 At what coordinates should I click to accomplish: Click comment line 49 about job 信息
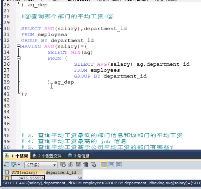tap(74, 141)
